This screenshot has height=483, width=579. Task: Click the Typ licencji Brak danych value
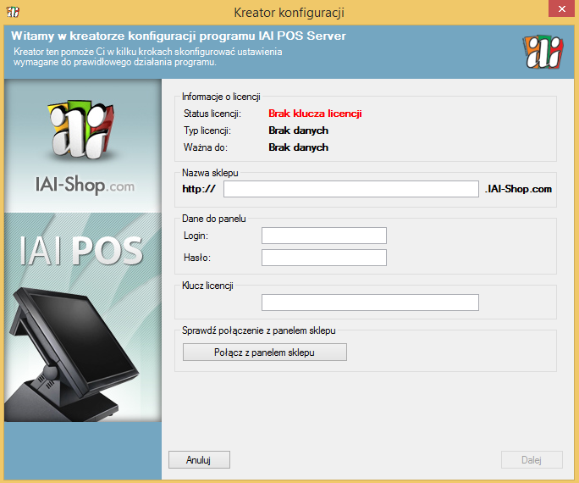coord(298,130)
